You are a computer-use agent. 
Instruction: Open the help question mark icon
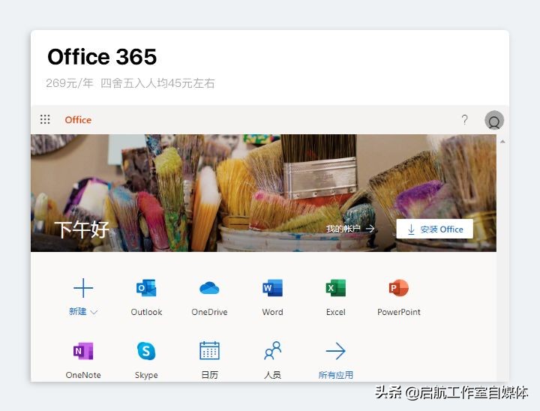(464, 119)
